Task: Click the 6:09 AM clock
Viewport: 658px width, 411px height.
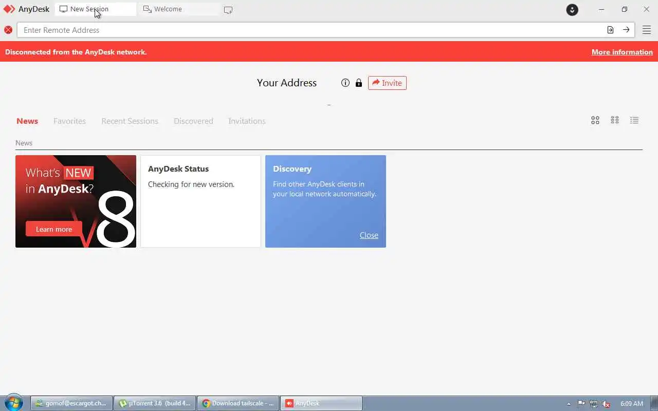Action: point(632,404)
